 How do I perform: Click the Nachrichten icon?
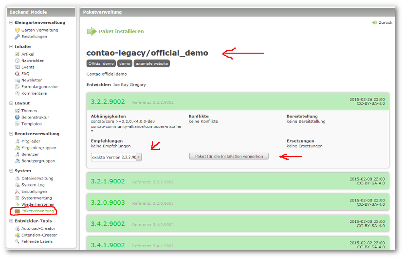(x=17, y=60)
